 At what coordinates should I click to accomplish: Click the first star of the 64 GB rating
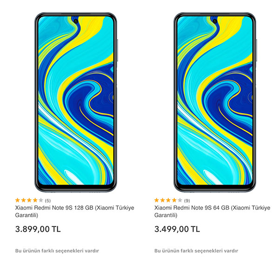(x=157, y=200)
